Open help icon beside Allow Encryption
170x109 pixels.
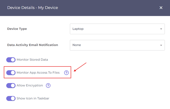(x=48, y=86)
